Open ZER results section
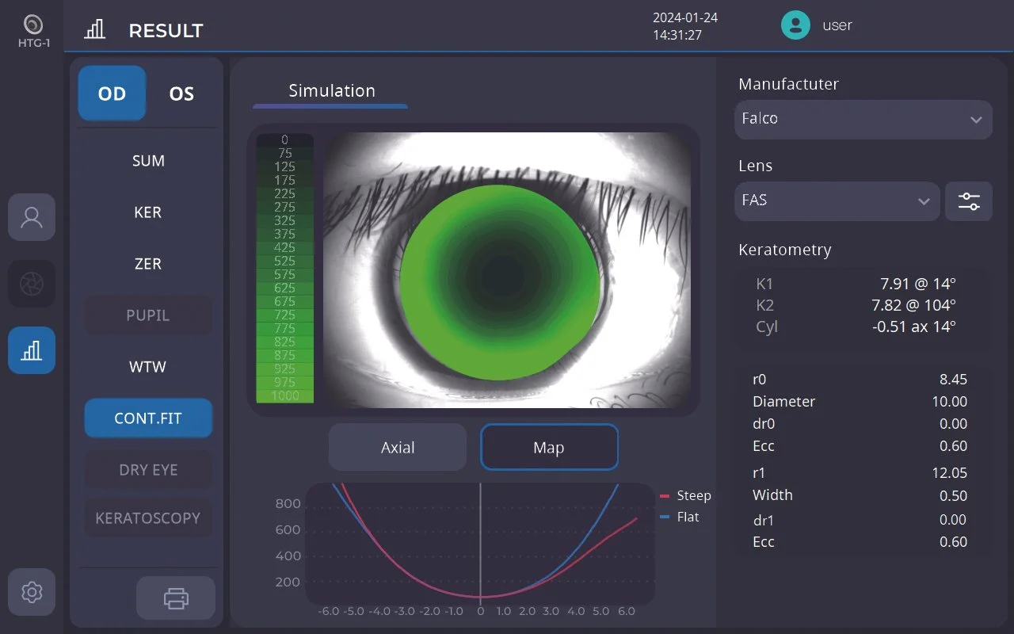 click(148, 264)
